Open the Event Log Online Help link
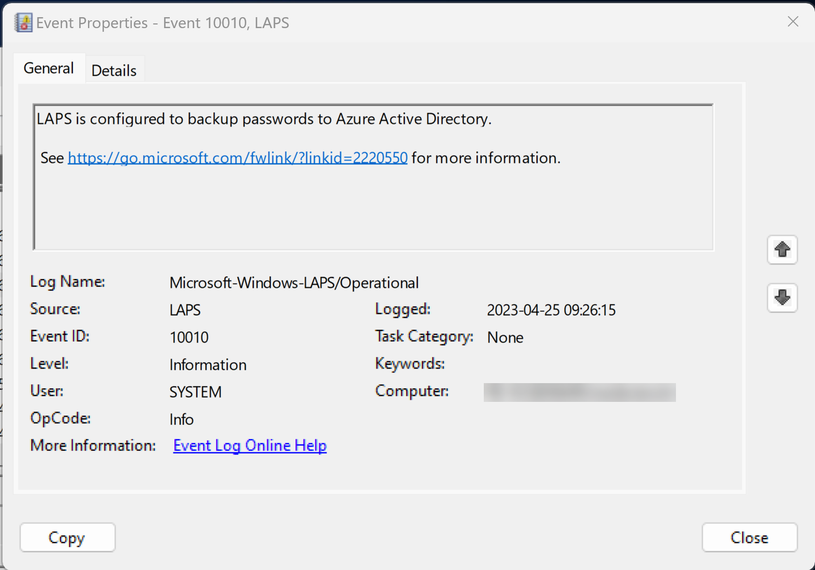This screenshot has height=570, width=815. coord(249,446)
